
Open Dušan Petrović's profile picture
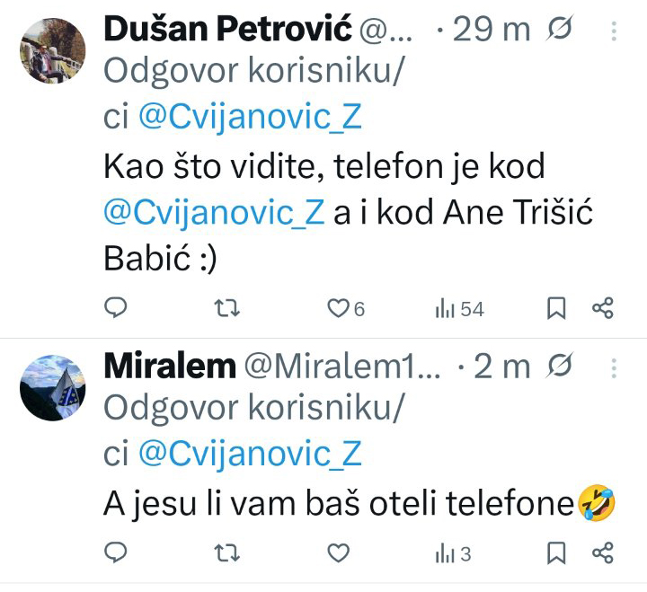(53, 50)
